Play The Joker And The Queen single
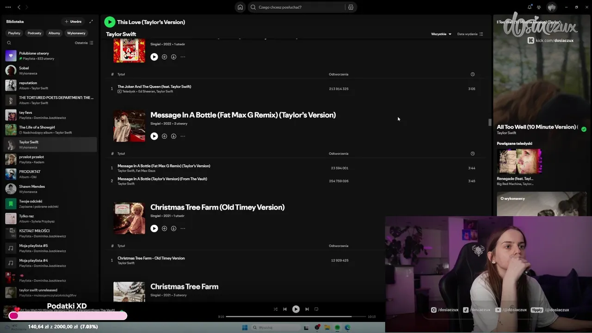This screenshot has width=592, height=333. [x=154, y=57]
